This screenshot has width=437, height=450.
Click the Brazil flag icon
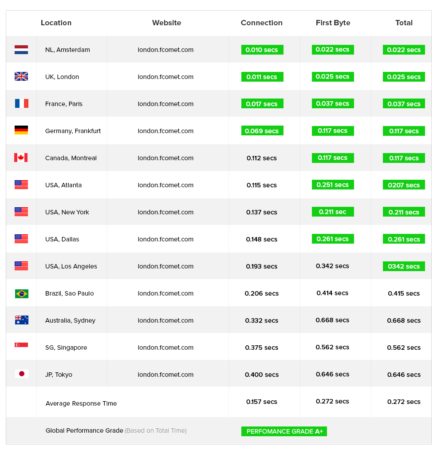pos(22,294)
